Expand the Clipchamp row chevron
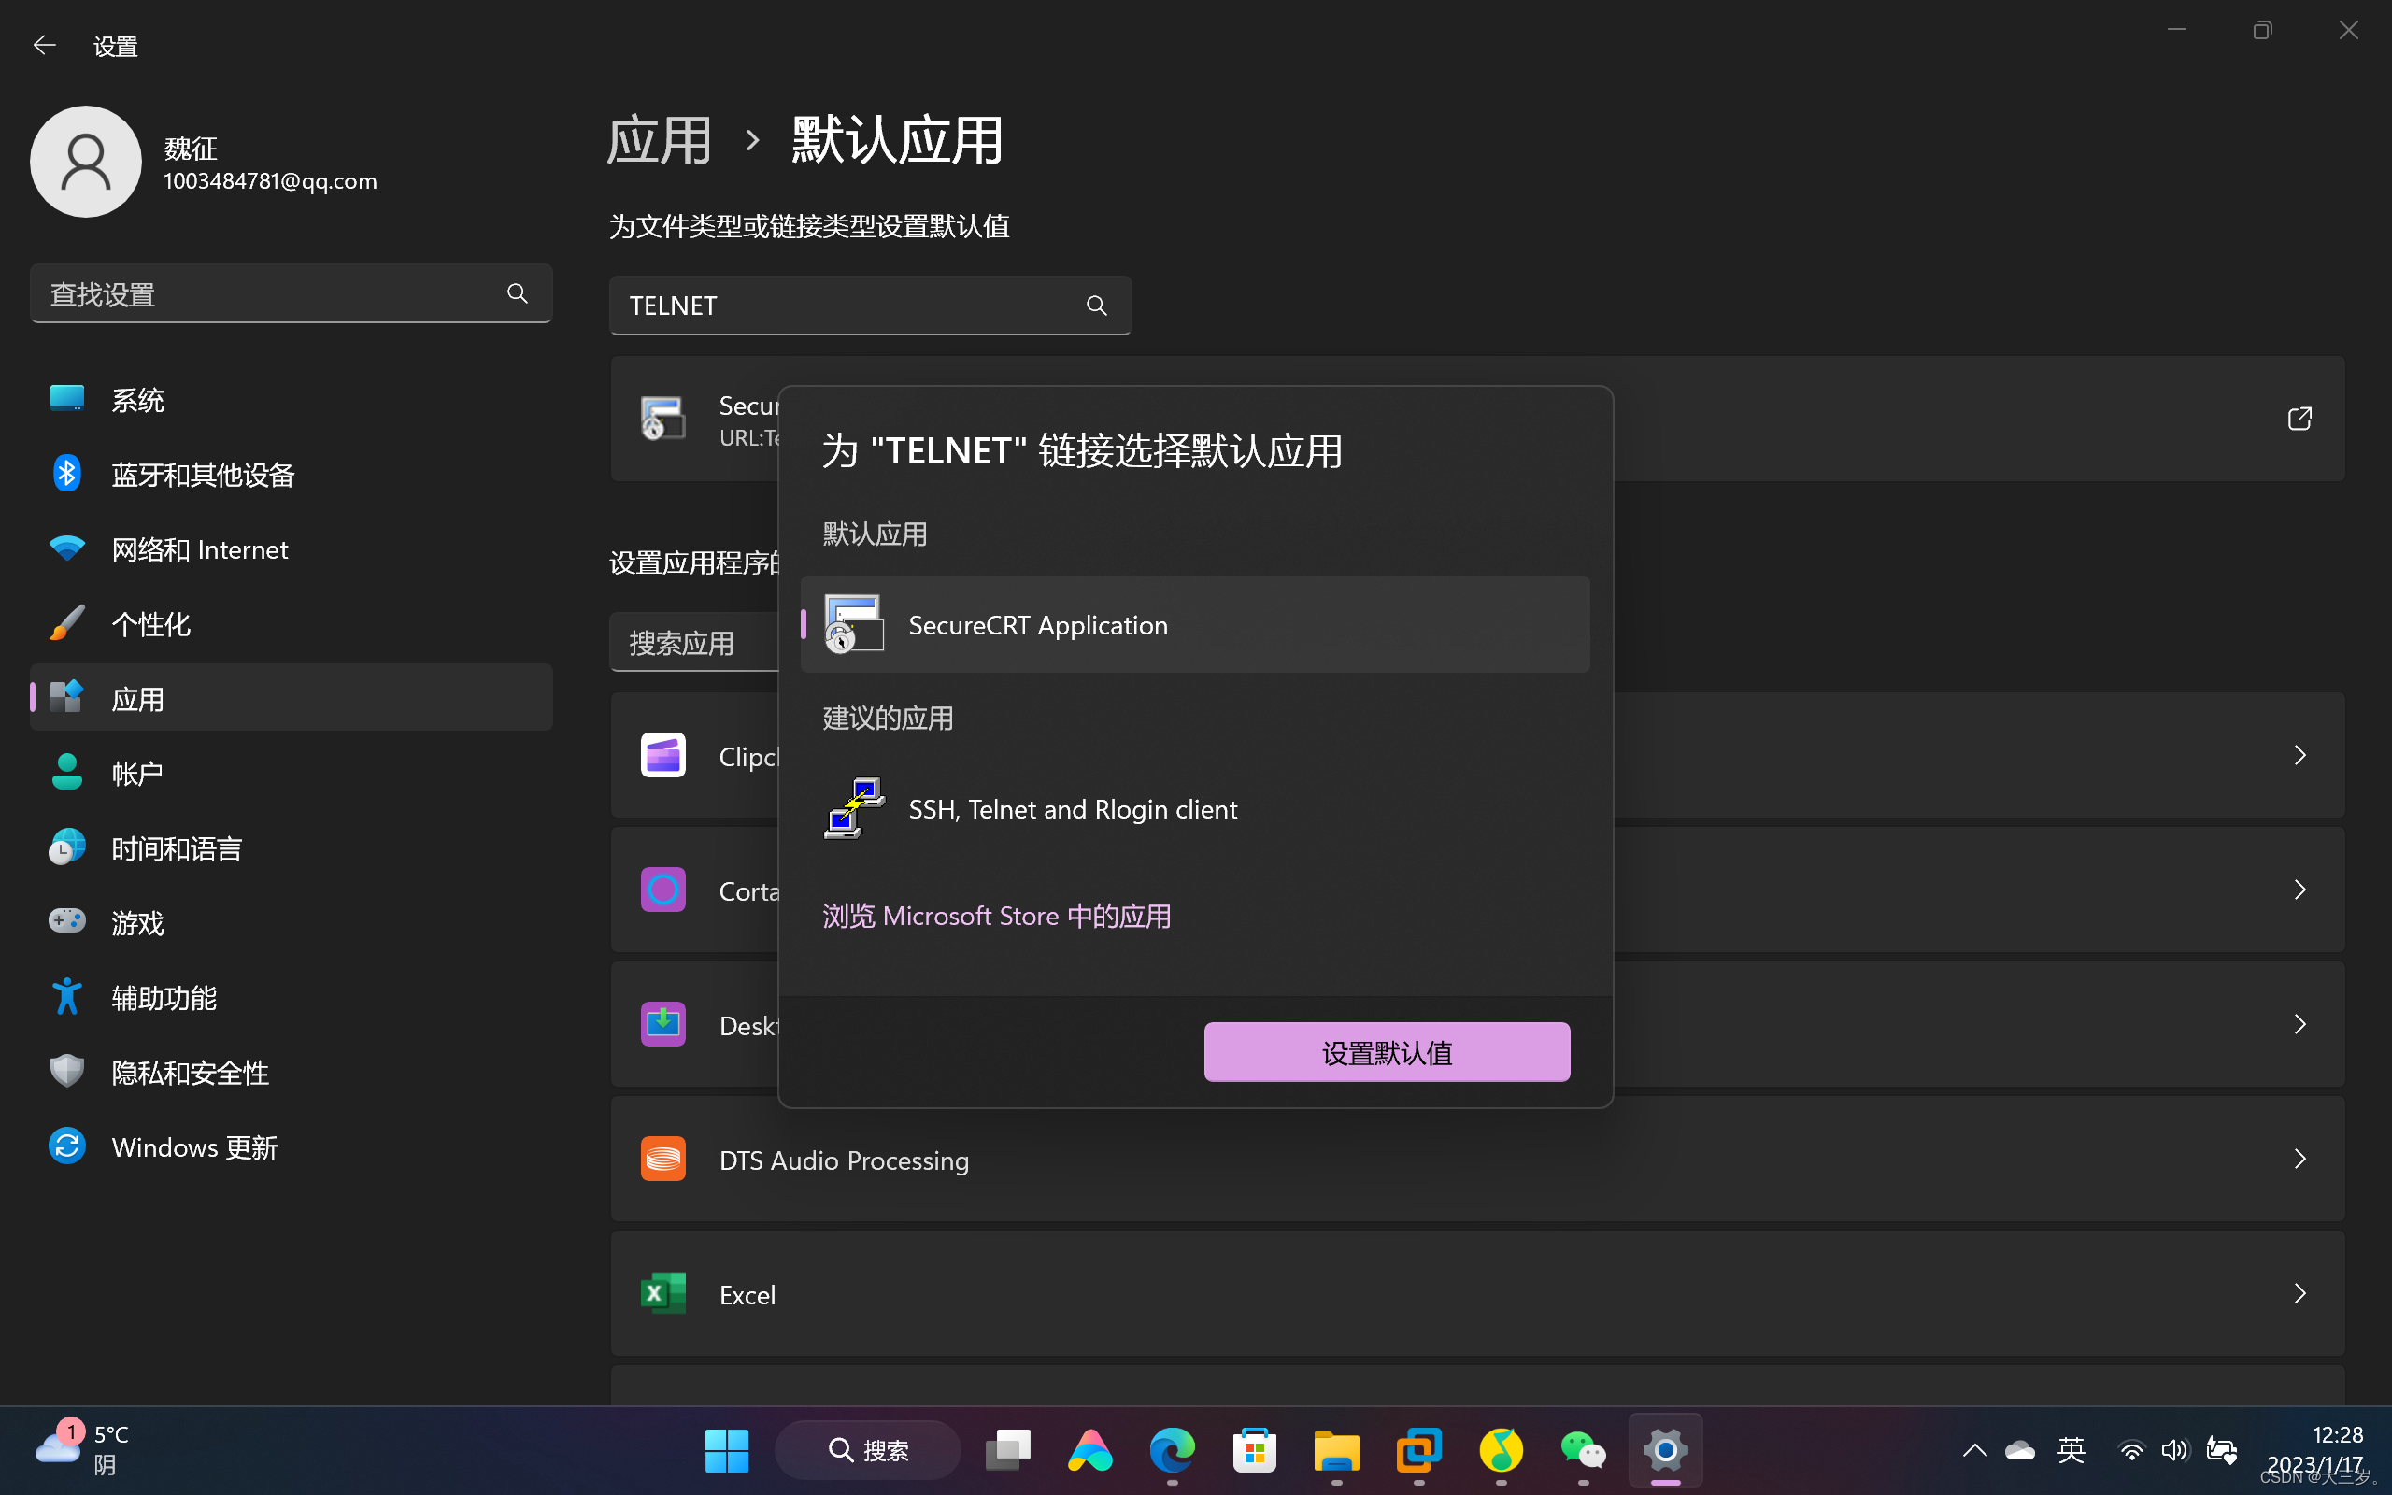This screenshot has width=2392, height=1495. 2299,755
